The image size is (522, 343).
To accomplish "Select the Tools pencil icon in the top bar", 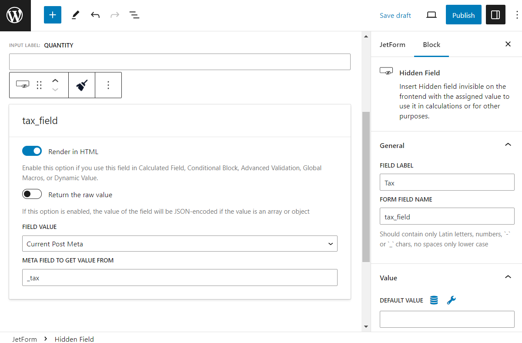I will coord(75,15).
